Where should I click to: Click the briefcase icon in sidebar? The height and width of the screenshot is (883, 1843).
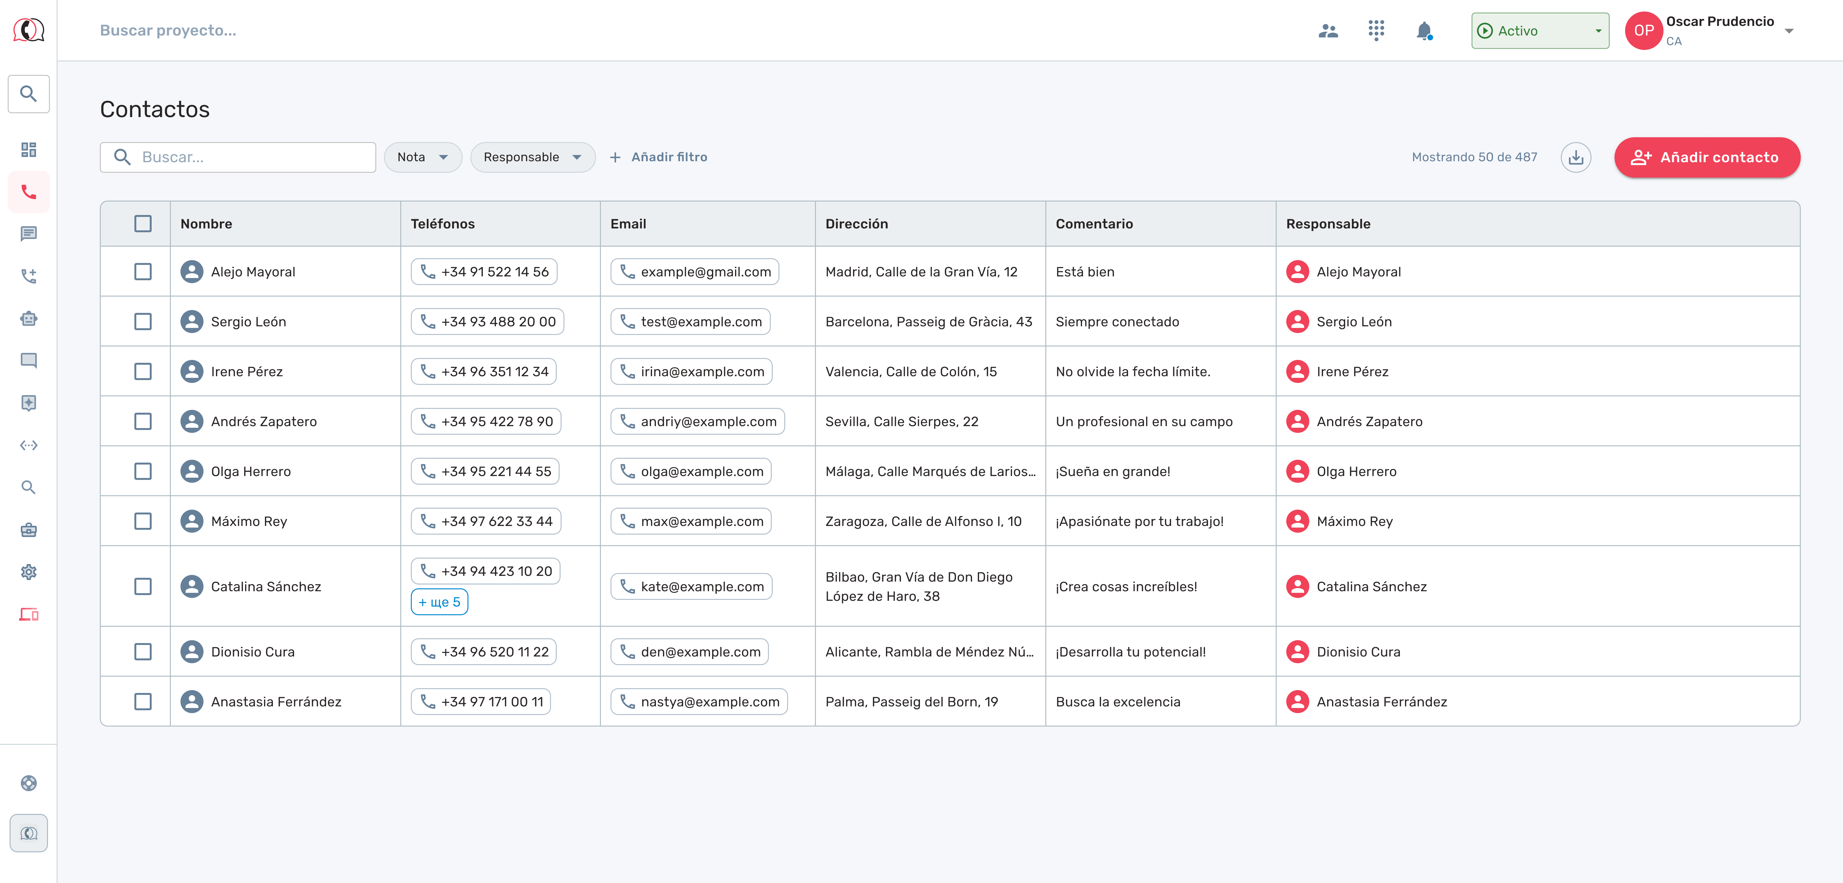28,529
